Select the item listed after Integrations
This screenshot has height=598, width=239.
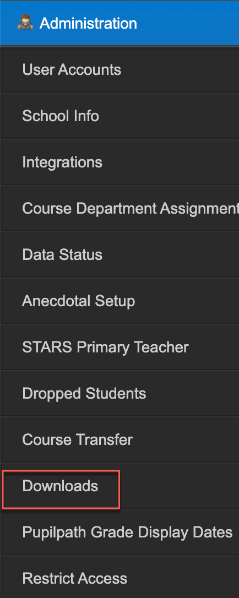tap(119, 208)
